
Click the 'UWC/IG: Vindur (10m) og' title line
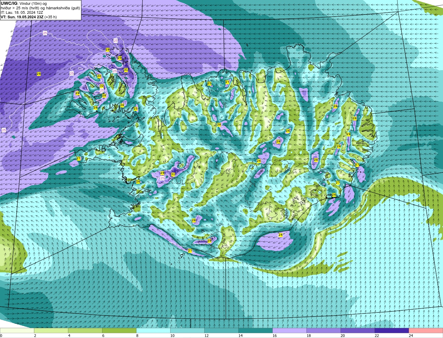point(24,3)
